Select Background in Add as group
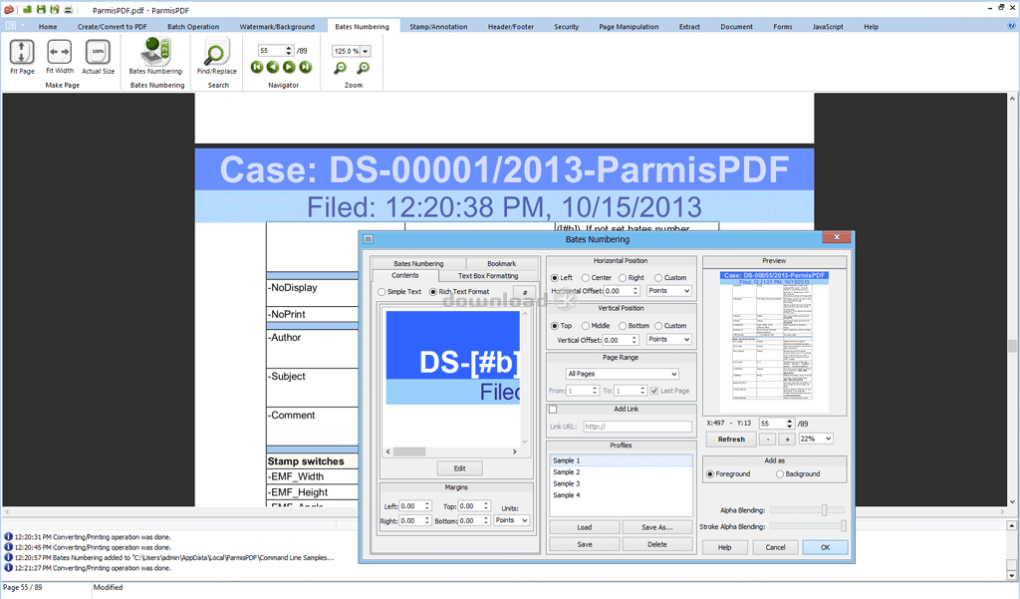Screen dimensions: 1020x599 [x=779, y=474]
